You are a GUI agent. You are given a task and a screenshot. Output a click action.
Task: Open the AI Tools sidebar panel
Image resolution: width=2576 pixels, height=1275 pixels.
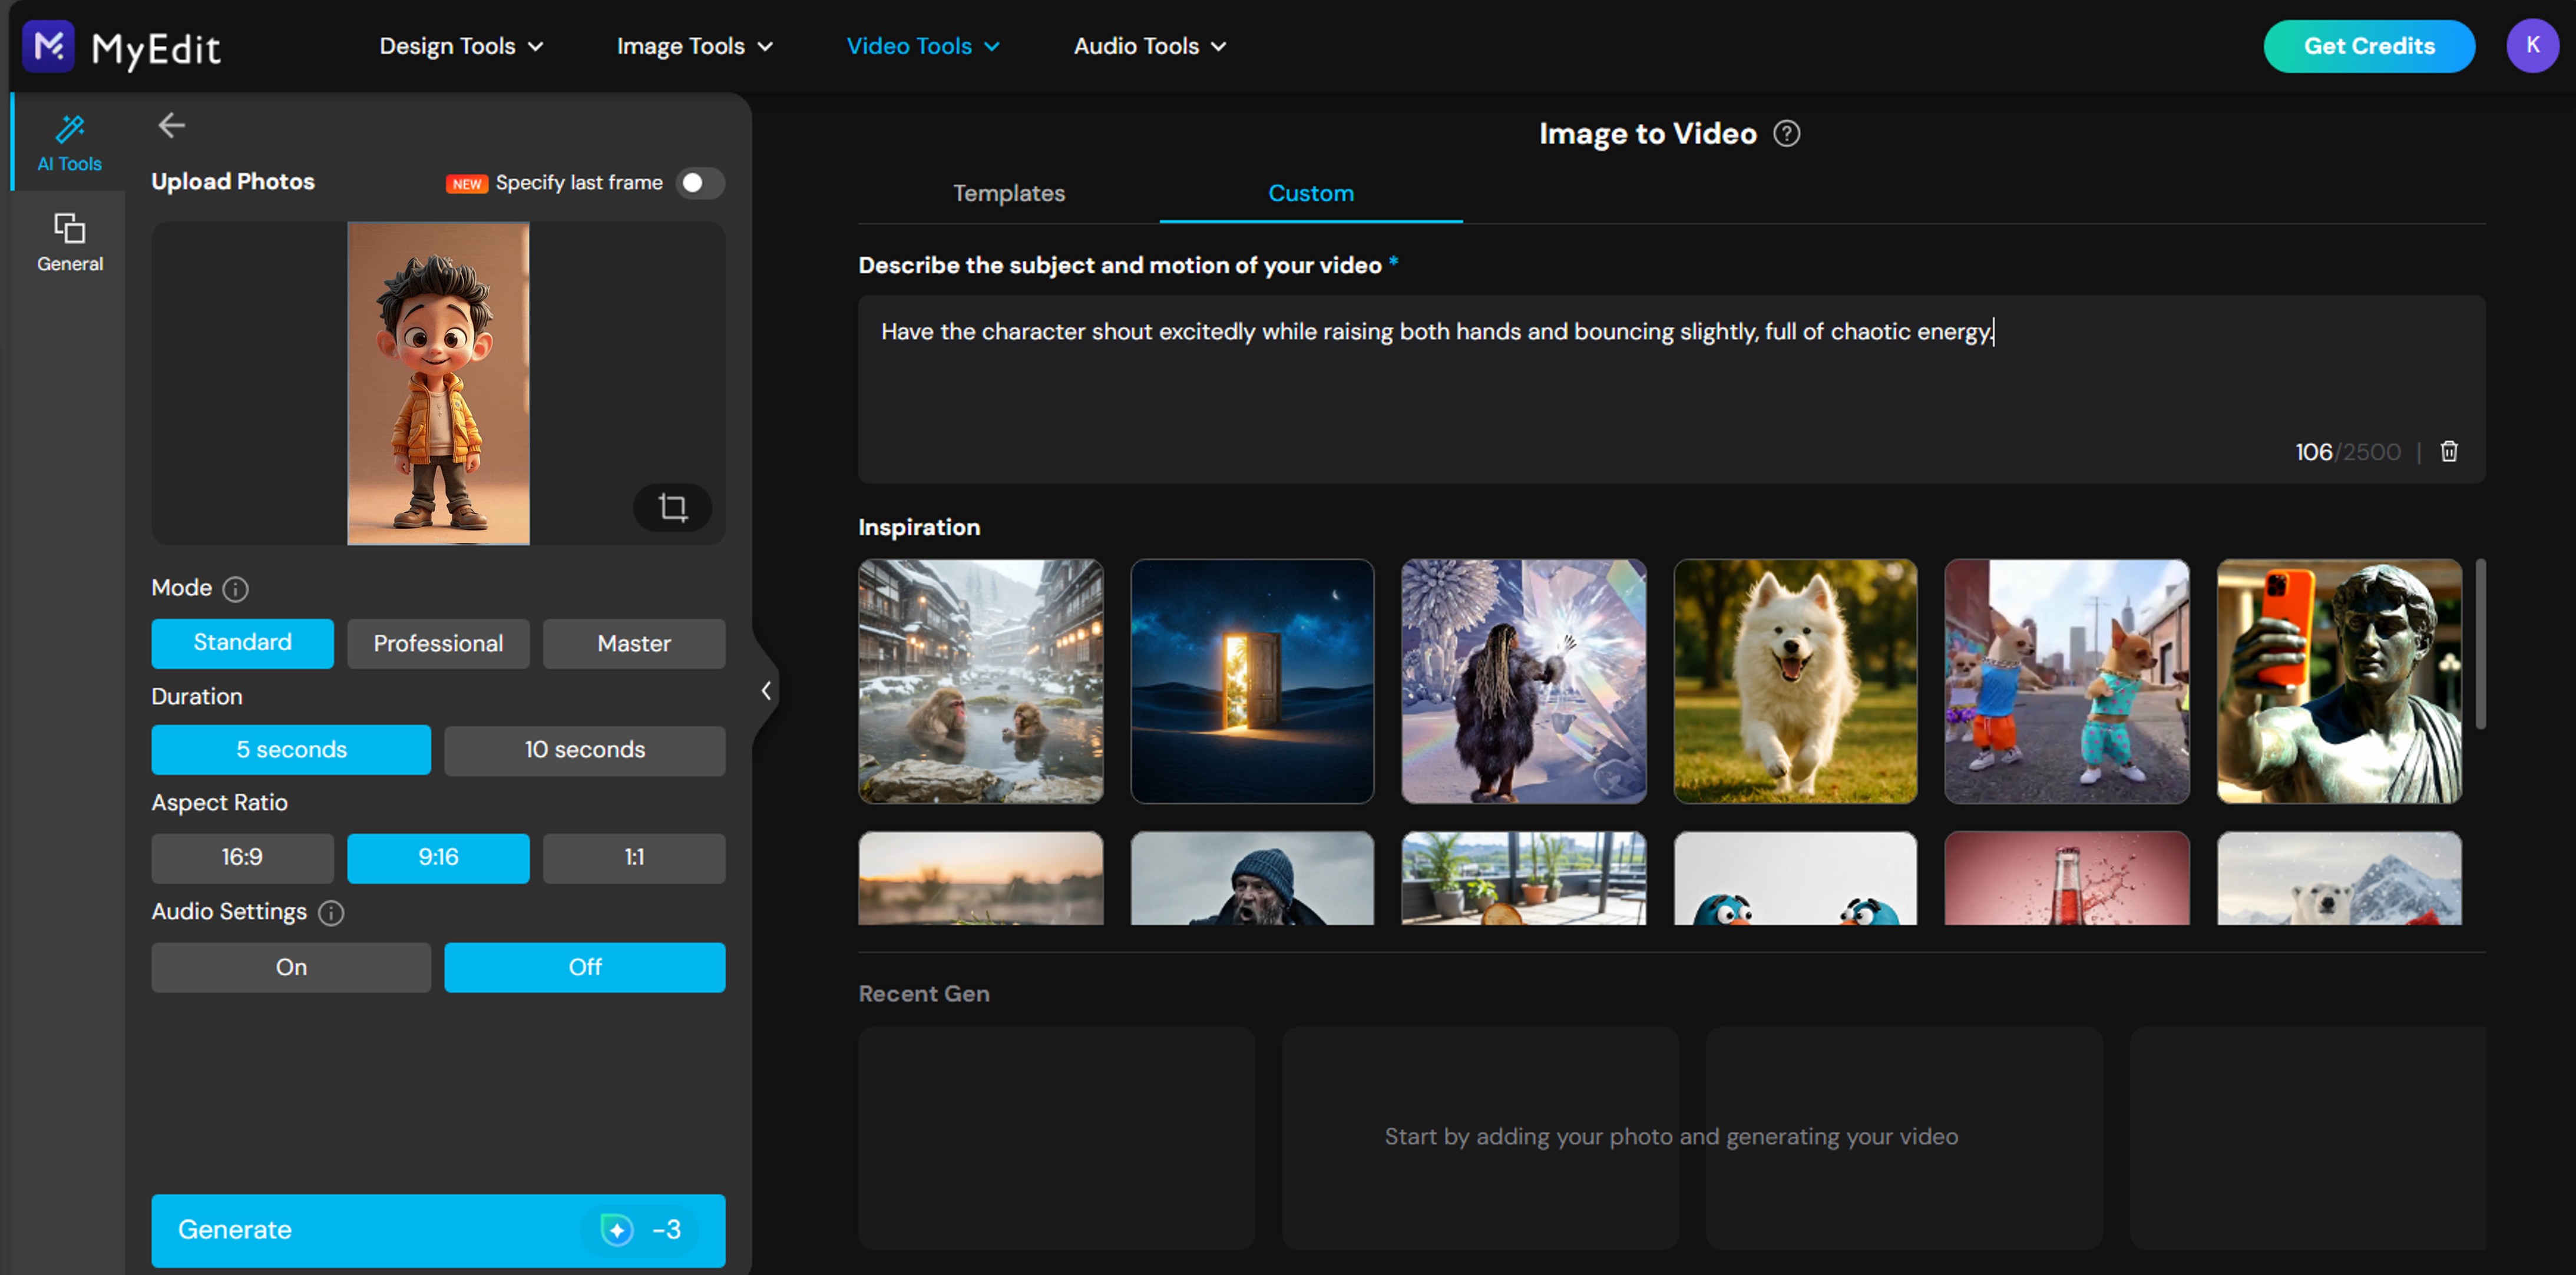tap(69, 143)
